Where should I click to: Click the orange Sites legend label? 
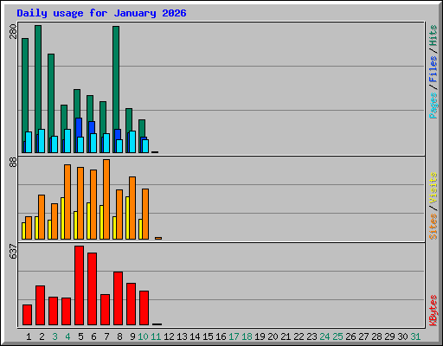(x=433, y=227)
